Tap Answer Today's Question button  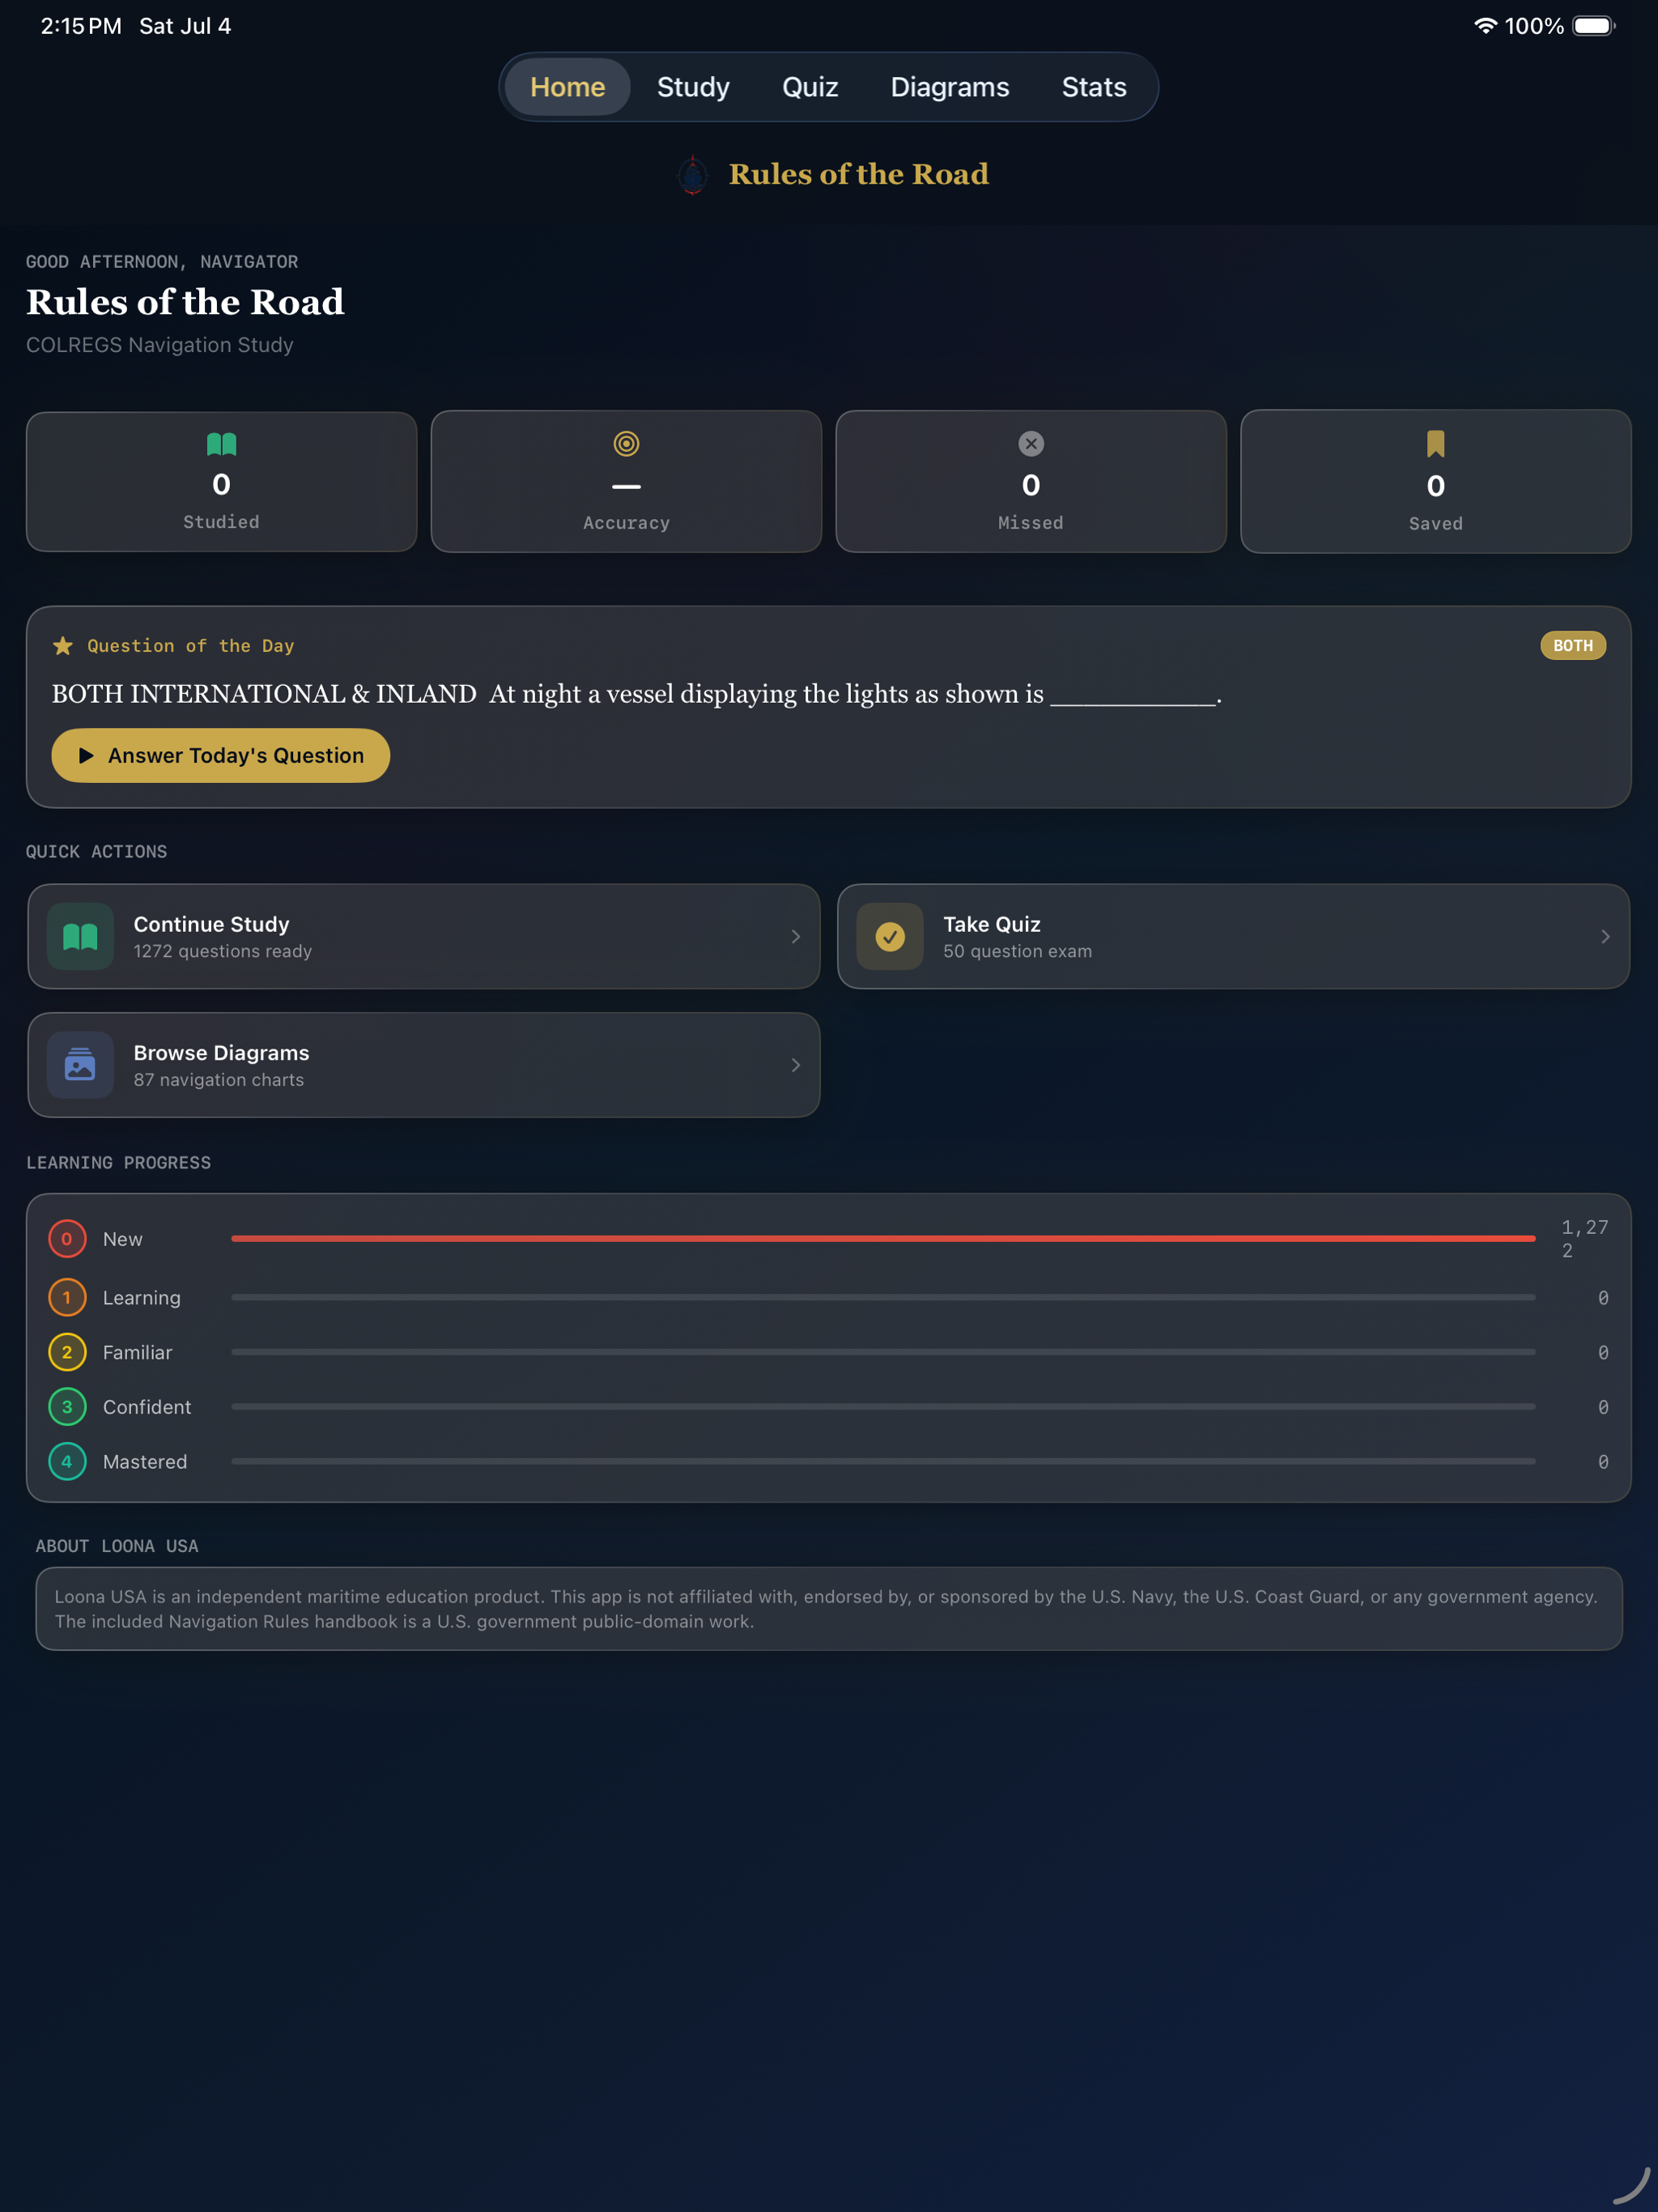pyautogui.click(x=221, y=756)
